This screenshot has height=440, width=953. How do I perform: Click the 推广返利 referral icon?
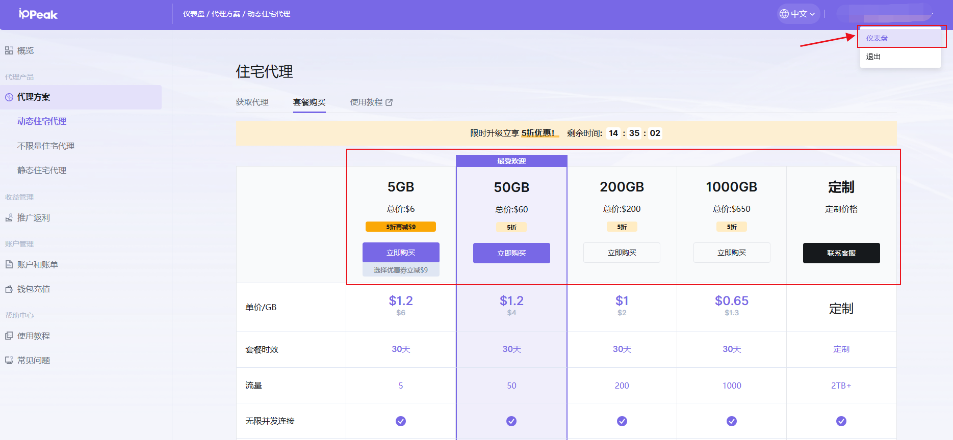9,218
